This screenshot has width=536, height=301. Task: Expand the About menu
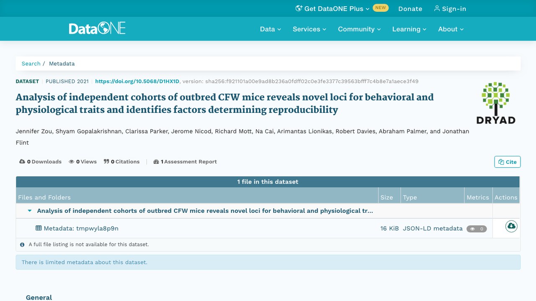click(451, 29)
